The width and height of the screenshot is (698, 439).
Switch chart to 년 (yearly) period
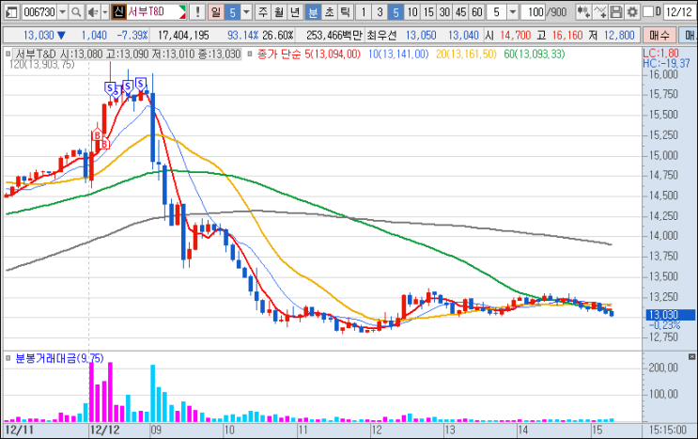[x=295, y=12]
